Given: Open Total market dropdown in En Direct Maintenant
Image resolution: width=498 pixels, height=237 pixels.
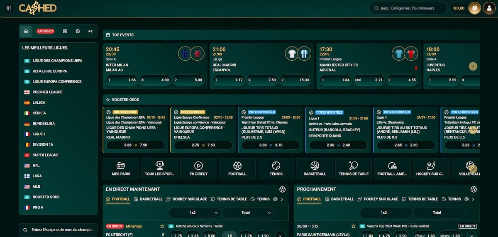Looking at the screenshot, I should [248, 213].
